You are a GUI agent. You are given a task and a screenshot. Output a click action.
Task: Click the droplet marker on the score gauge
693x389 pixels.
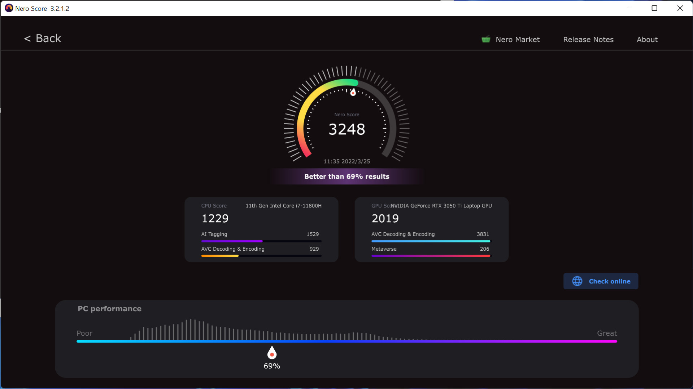pyautogui.click(x=353, y=93)
